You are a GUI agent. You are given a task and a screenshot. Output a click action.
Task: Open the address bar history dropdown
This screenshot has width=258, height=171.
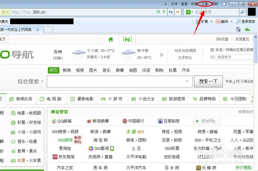click(178, 12)
